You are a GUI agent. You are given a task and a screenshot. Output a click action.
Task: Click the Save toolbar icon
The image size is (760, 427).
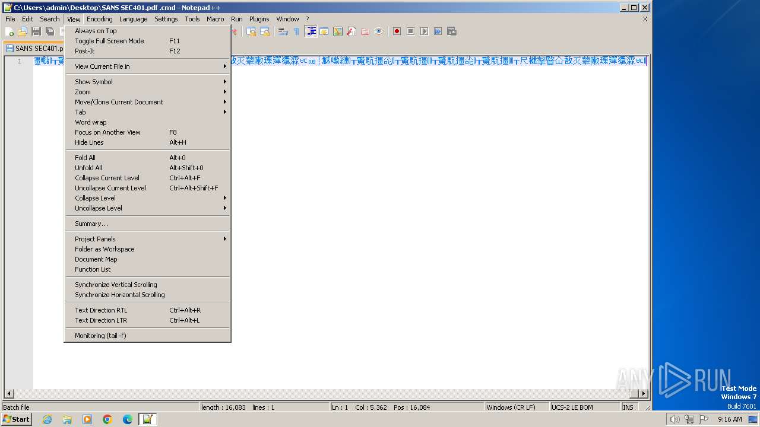coord(36,31)
